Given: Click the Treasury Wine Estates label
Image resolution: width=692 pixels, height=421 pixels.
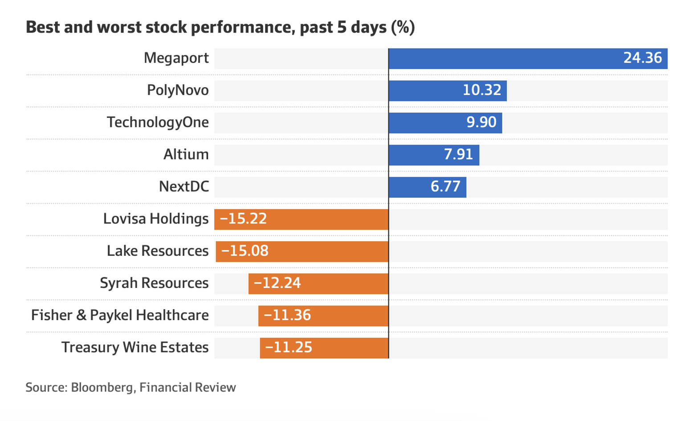Looking at the screenshot, I should pyautogui.click(x=134, y=347).
